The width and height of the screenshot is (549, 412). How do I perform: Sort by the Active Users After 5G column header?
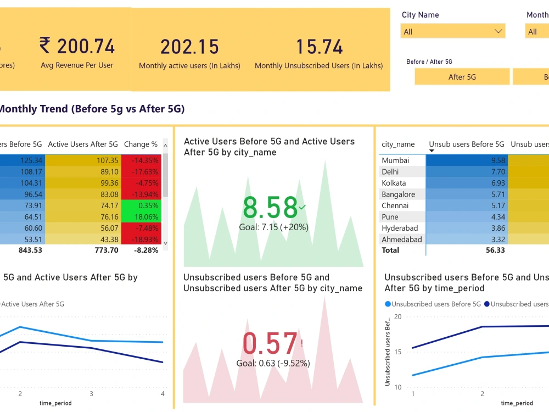(x=82, y=144)
